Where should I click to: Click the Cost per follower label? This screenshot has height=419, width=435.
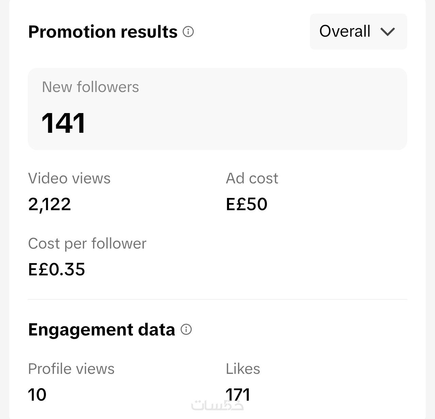click(x=87, y=244)
